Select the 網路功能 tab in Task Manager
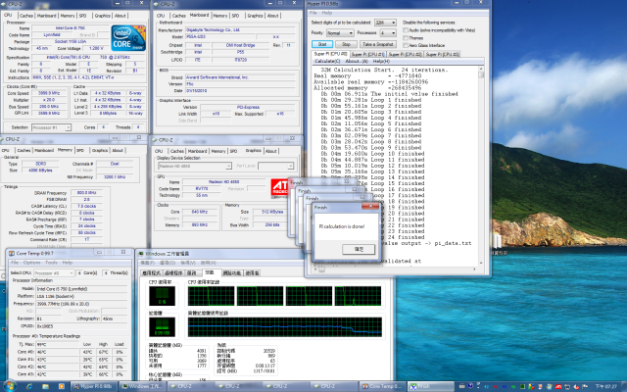This screenshot has height=392, width=627. (x=232, y=272)
